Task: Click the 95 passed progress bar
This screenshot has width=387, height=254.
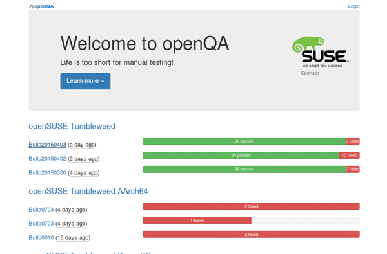Action: click(241, 156)
